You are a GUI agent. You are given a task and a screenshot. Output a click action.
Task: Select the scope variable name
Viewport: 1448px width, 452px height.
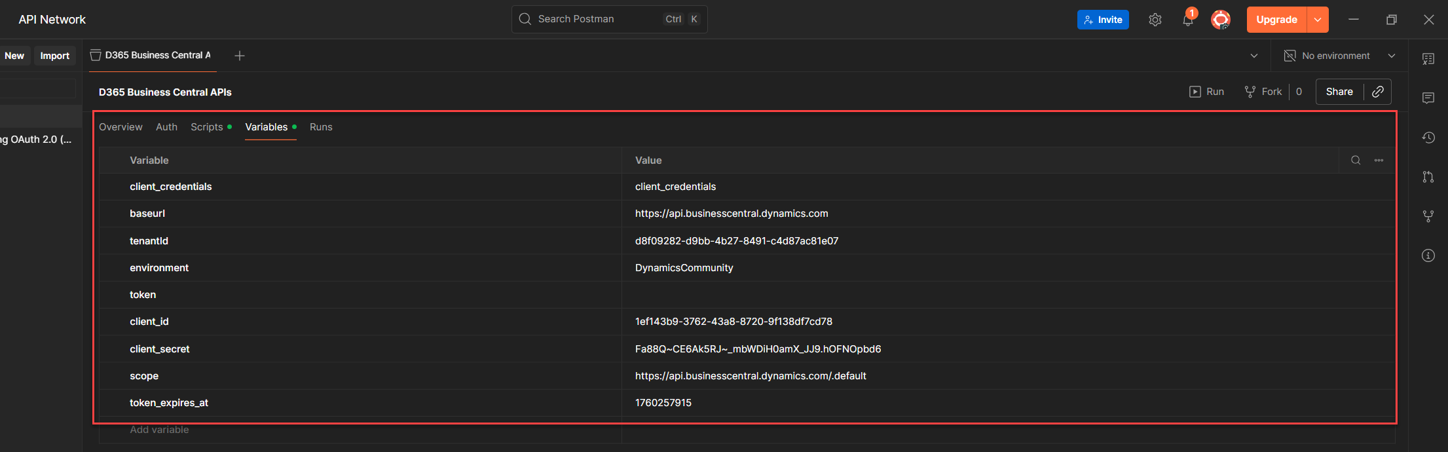coord(144,376)
